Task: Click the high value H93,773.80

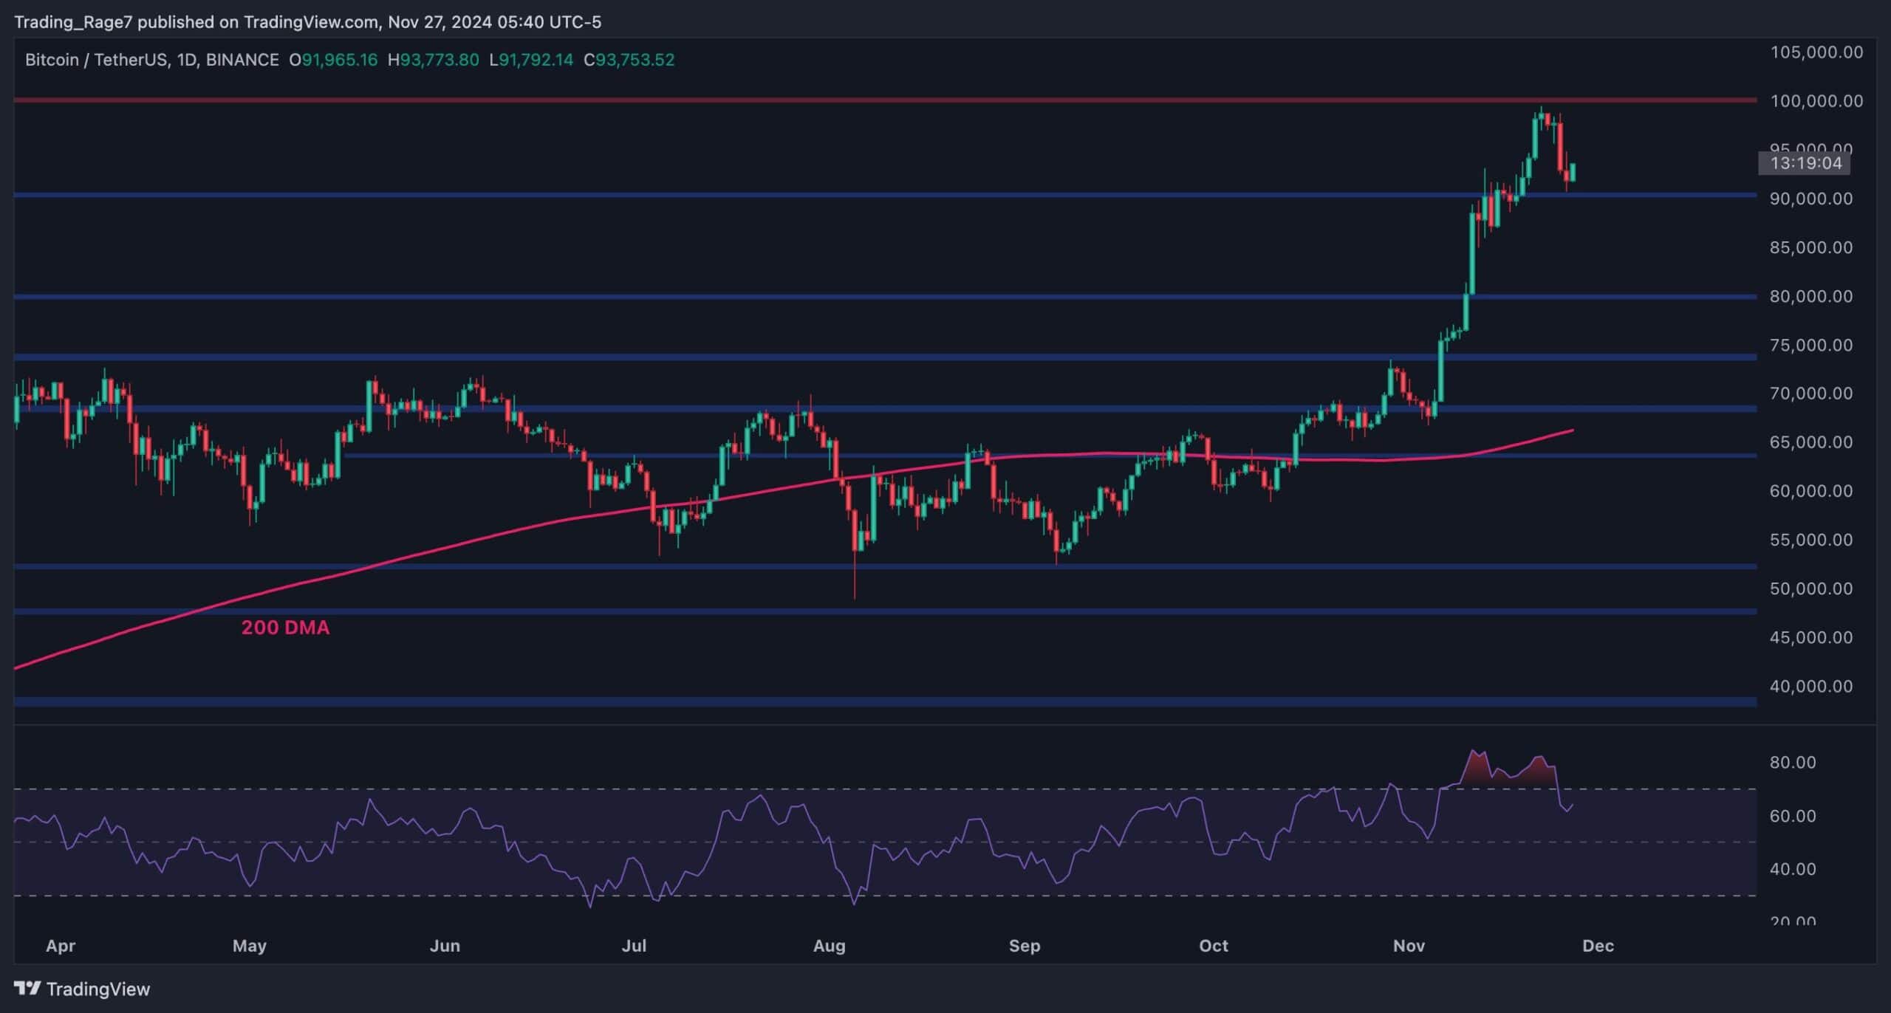Action: click(434, 60)
